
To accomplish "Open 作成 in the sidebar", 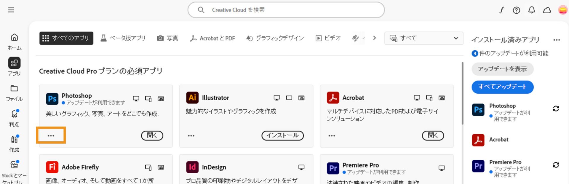I will 14,144.
